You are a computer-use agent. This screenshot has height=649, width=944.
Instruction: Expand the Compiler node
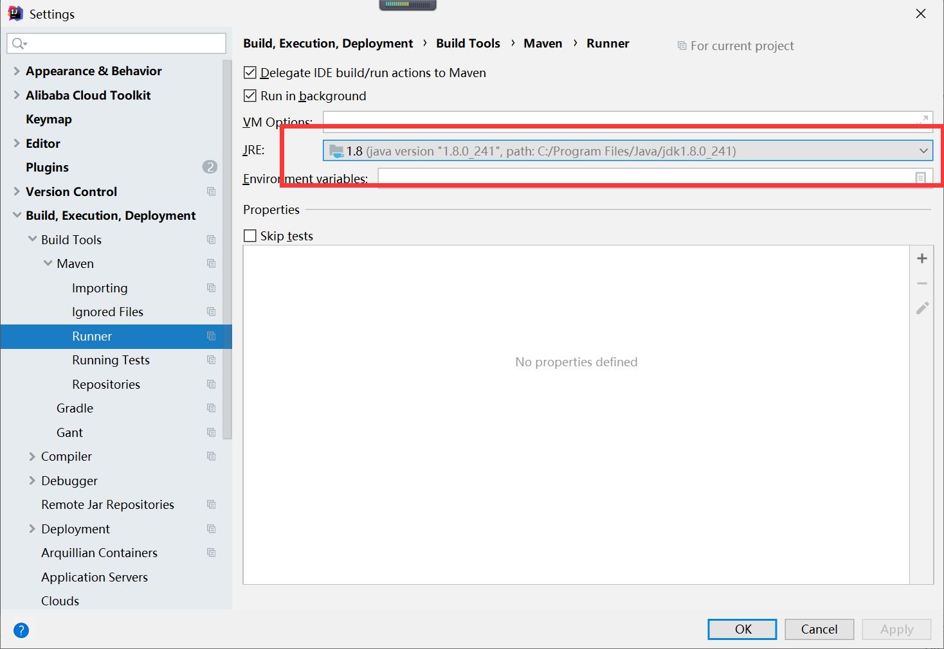click(x=32, y=456)
